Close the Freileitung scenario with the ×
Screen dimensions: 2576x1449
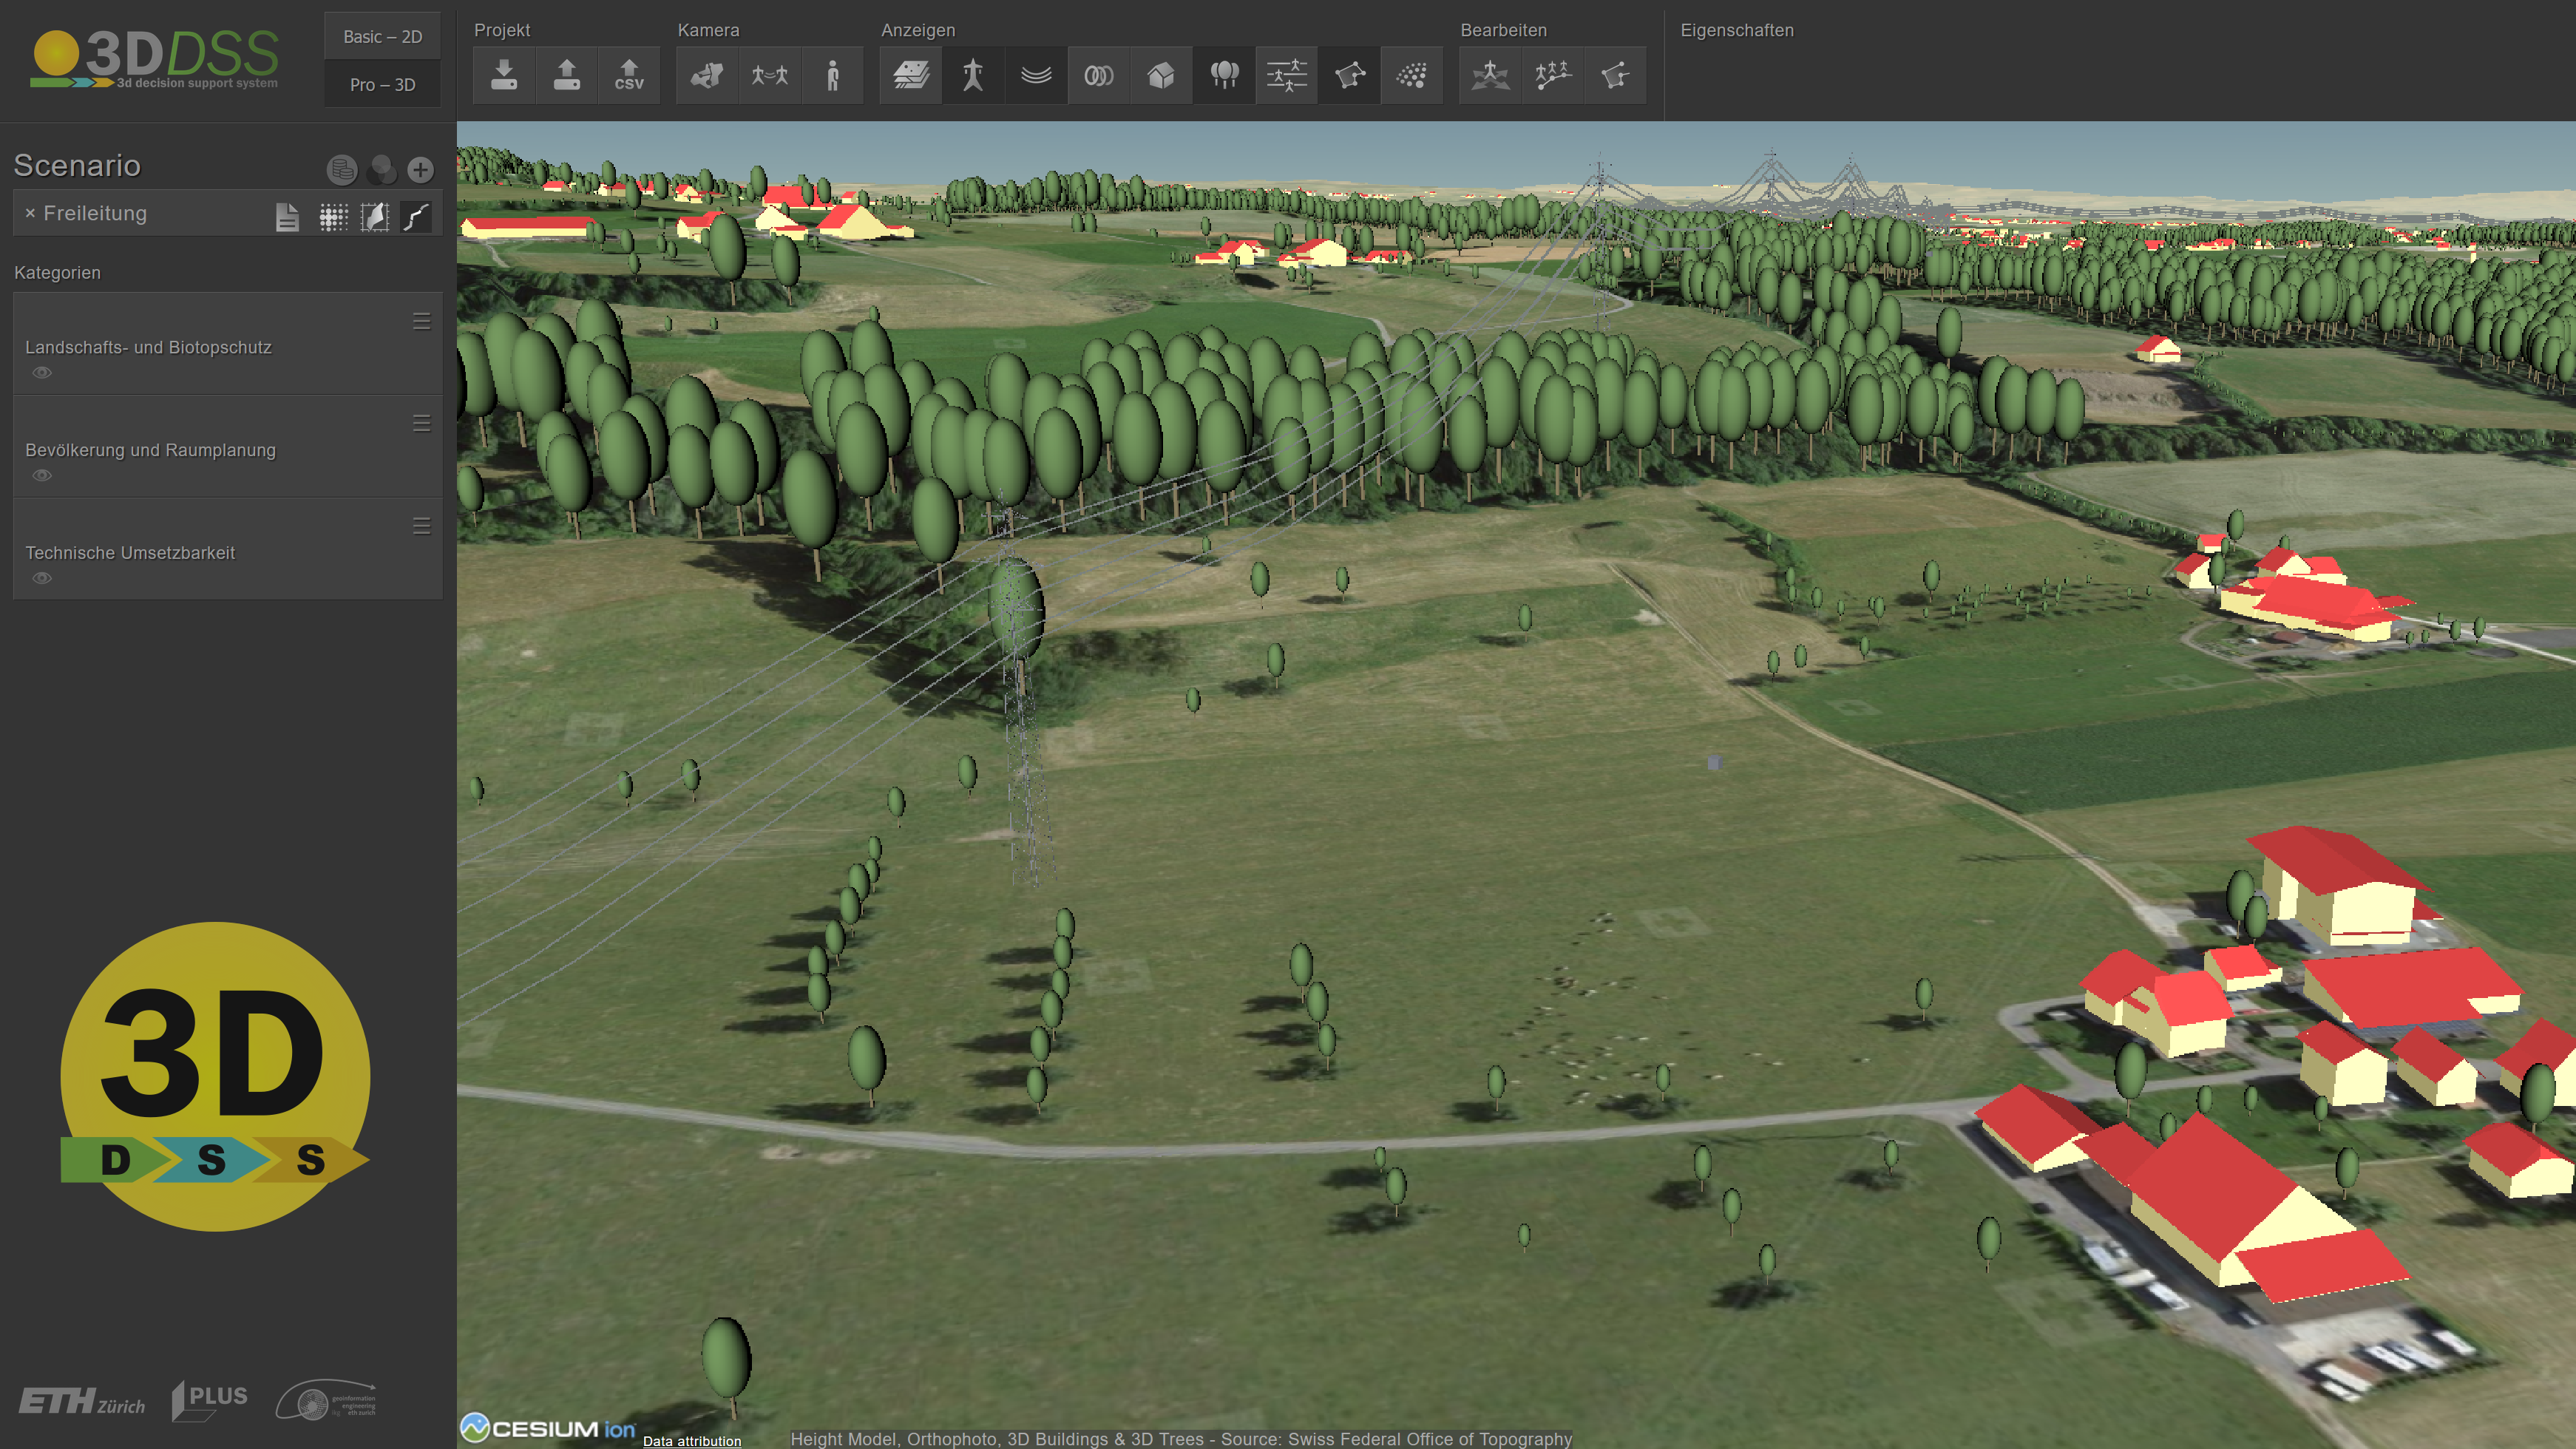click(30, 213)
